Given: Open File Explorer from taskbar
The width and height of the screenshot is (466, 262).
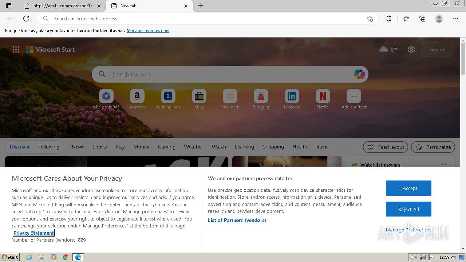Looking at the screenshot, I should [x=41, y=257].
